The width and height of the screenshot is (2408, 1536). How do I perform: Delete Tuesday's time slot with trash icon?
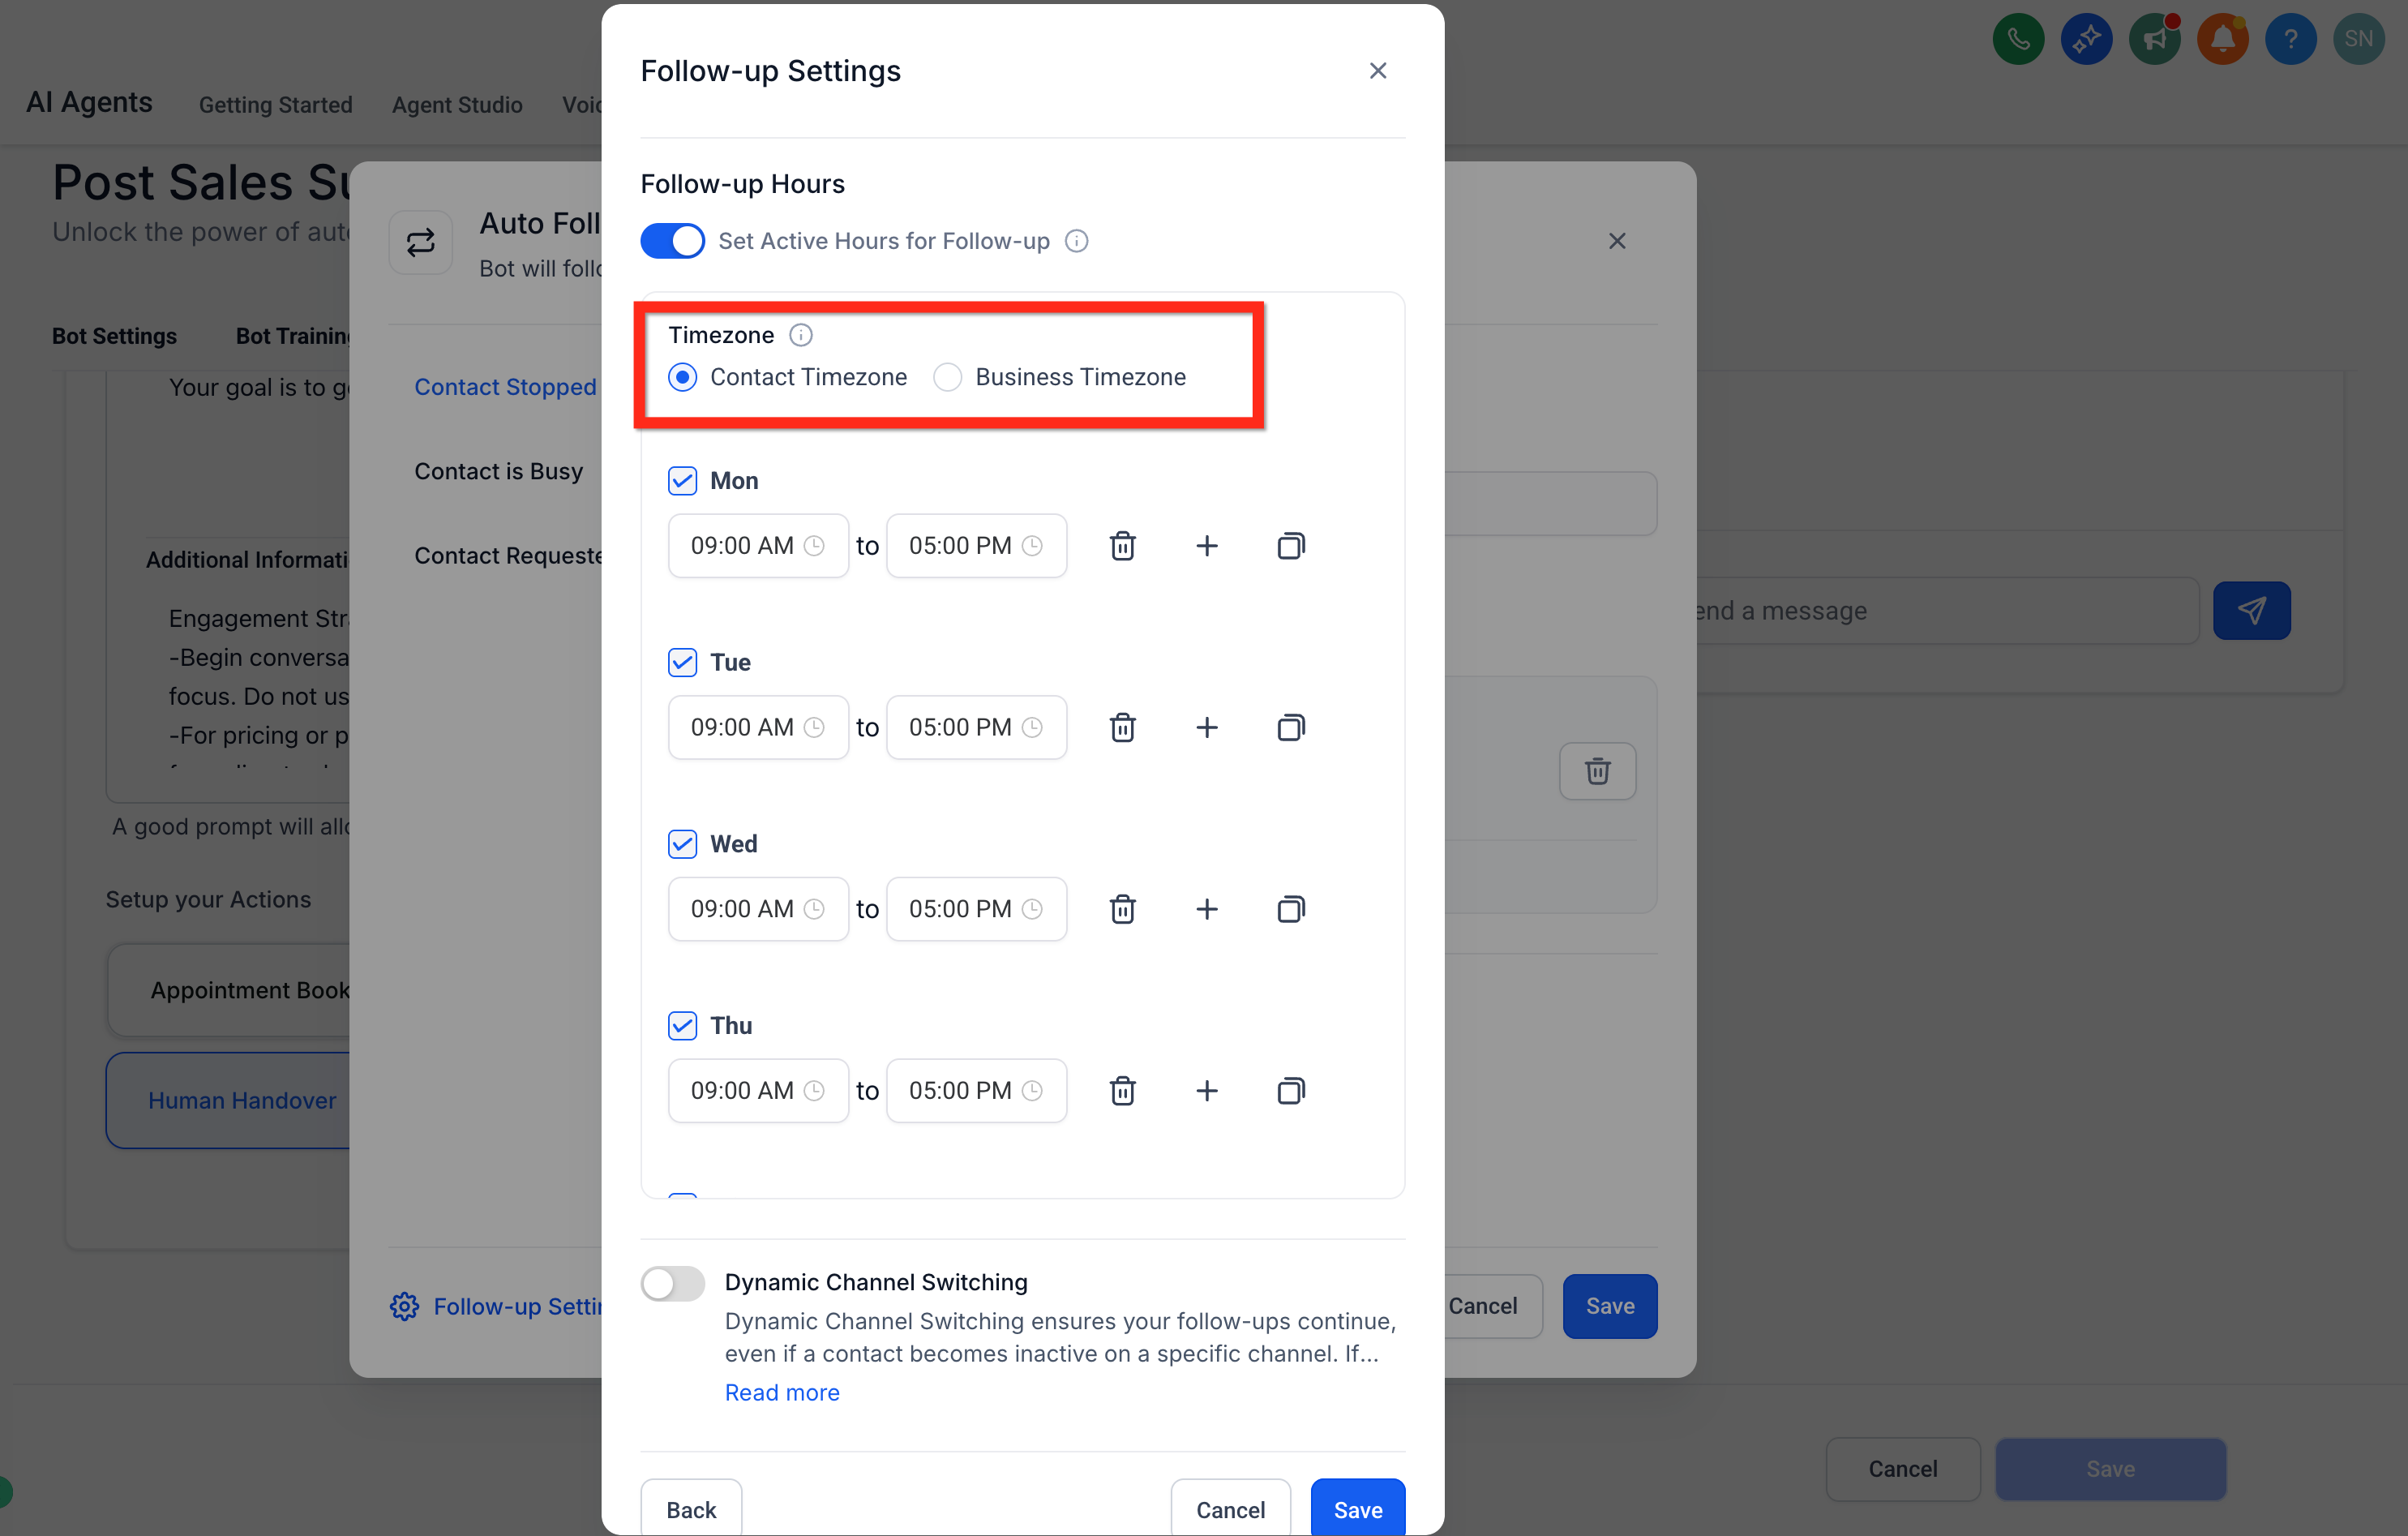point(1122,727)
